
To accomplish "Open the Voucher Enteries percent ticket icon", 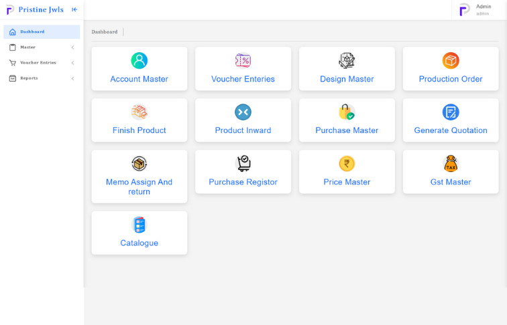I will (243, 60).
